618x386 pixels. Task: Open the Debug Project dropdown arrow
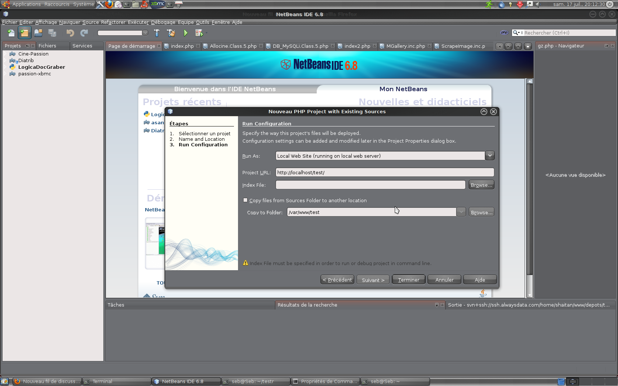[x=206, y=33]
